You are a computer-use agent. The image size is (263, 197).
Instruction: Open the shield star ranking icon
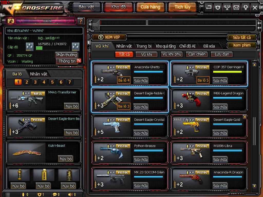(x=218, y=7)
